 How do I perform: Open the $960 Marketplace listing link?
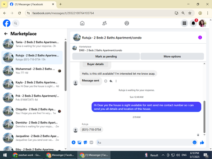click(100, 50)
